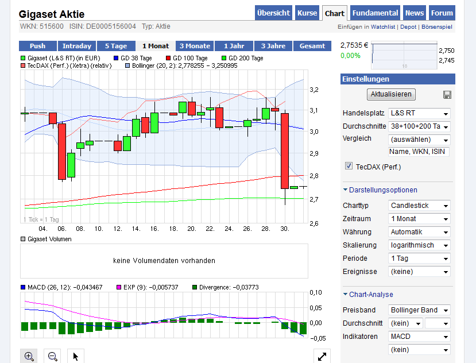This screenshot has width=476, height=363.
Task: Open the Periode 1 Tag dropdown
Action: coord(419,258)
